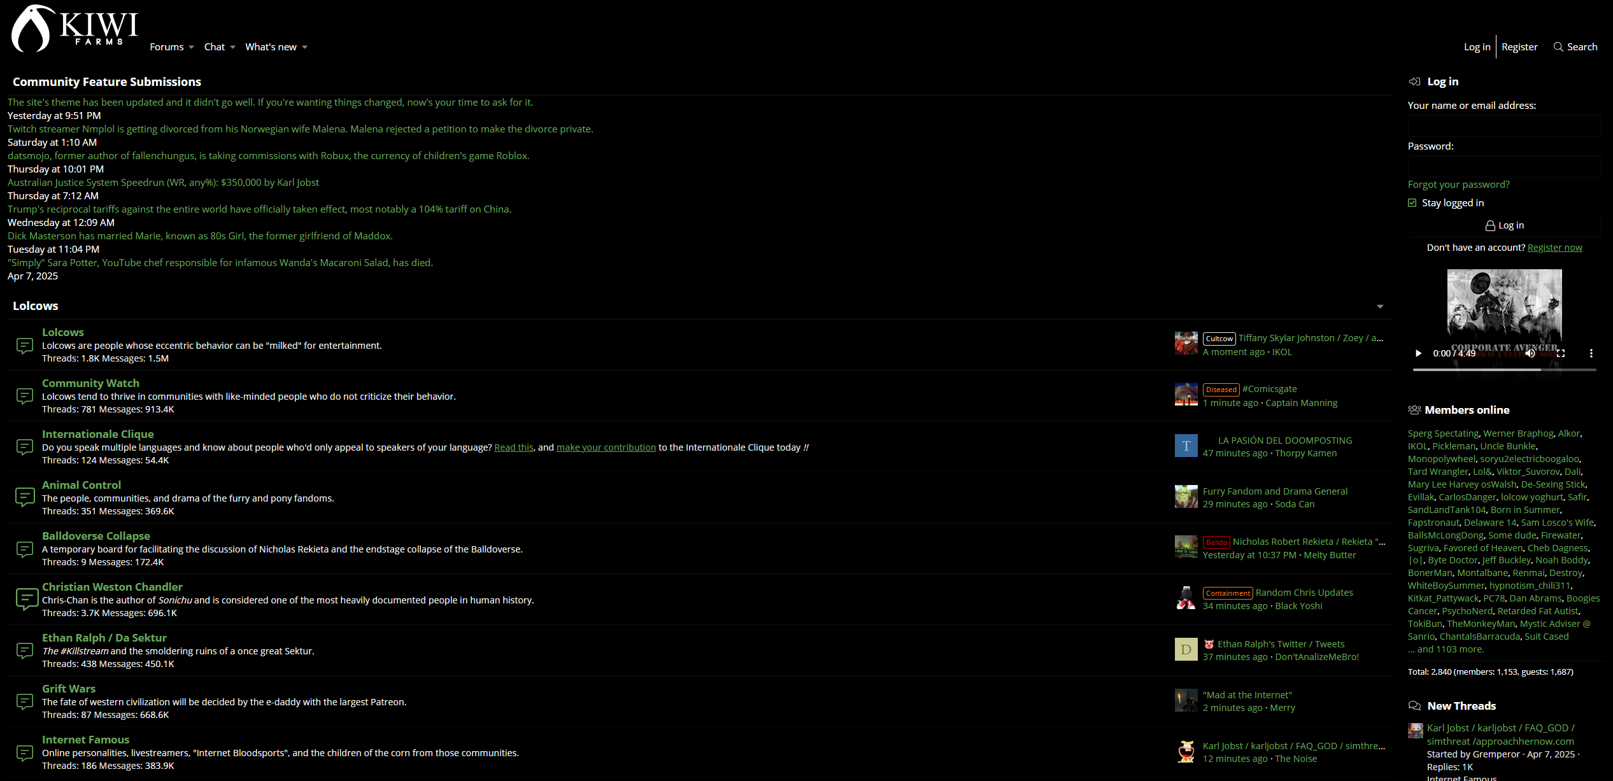Click the Lolcows forum chat-bubble icon

click(24, 345)
